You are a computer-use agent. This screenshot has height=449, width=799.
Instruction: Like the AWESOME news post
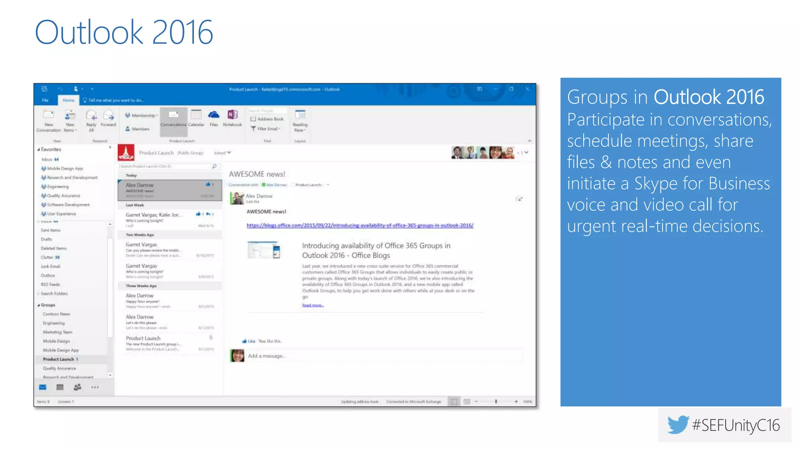pos(248,341)
